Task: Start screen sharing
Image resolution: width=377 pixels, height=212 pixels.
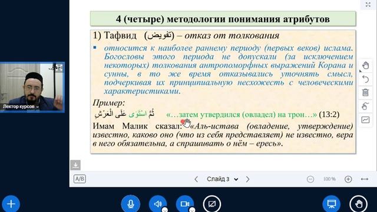Action: click(212, 204)
